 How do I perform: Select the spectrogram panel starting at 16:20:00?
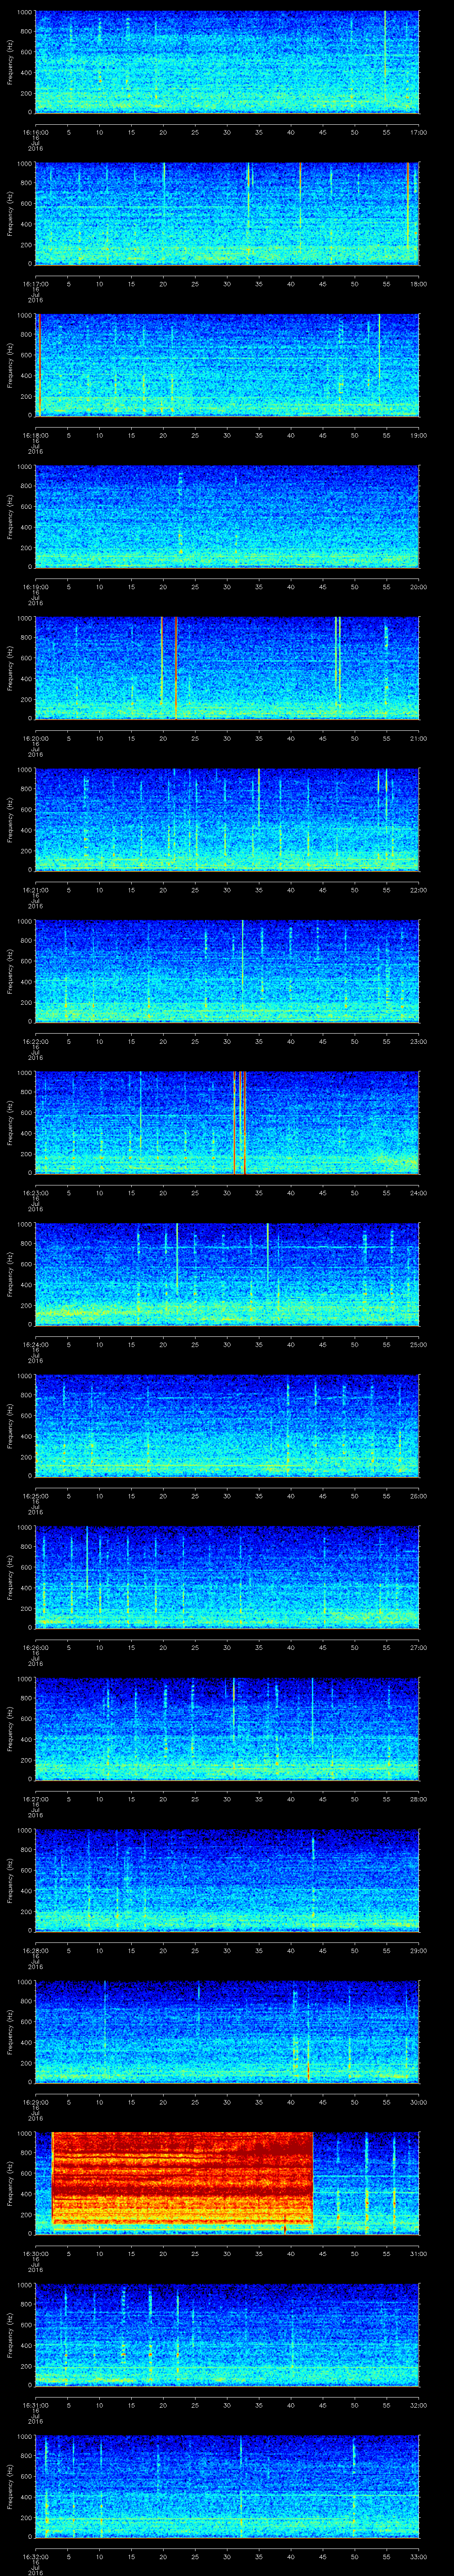click(x=227, y=668)
